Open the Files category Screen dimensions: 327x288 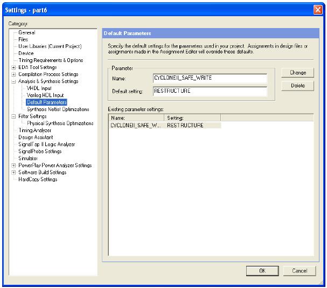coord(23,39)
